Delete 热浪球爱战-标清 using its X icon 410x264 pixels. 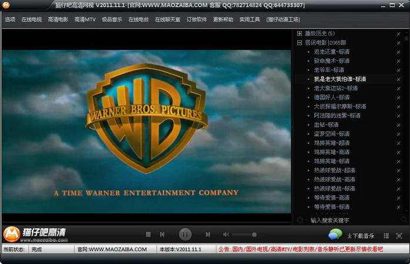(x=398, y=189)
